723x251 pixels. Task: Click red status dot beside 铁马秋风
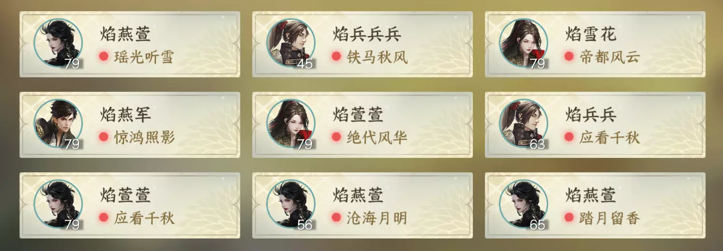pos(336,56)
